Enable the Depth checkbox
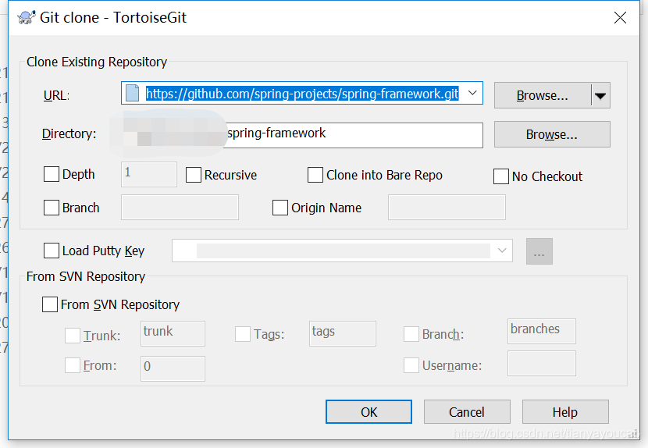The height and width of the screenshot is (448, 648). click(52, 174)
